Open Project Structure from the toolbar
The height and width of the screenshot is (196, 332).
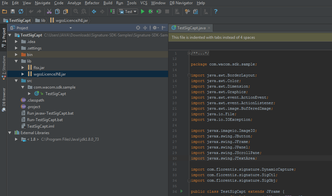click(196, 11)
